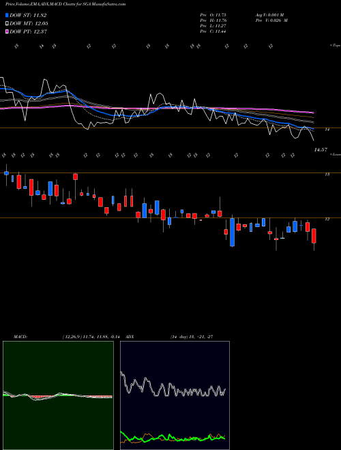
Task: Open the green MACD indicator panel
Action: [x=58, y=395]
